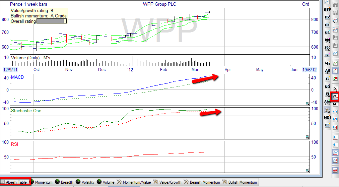Set chart to daily bars (D)

pos(335,88)
